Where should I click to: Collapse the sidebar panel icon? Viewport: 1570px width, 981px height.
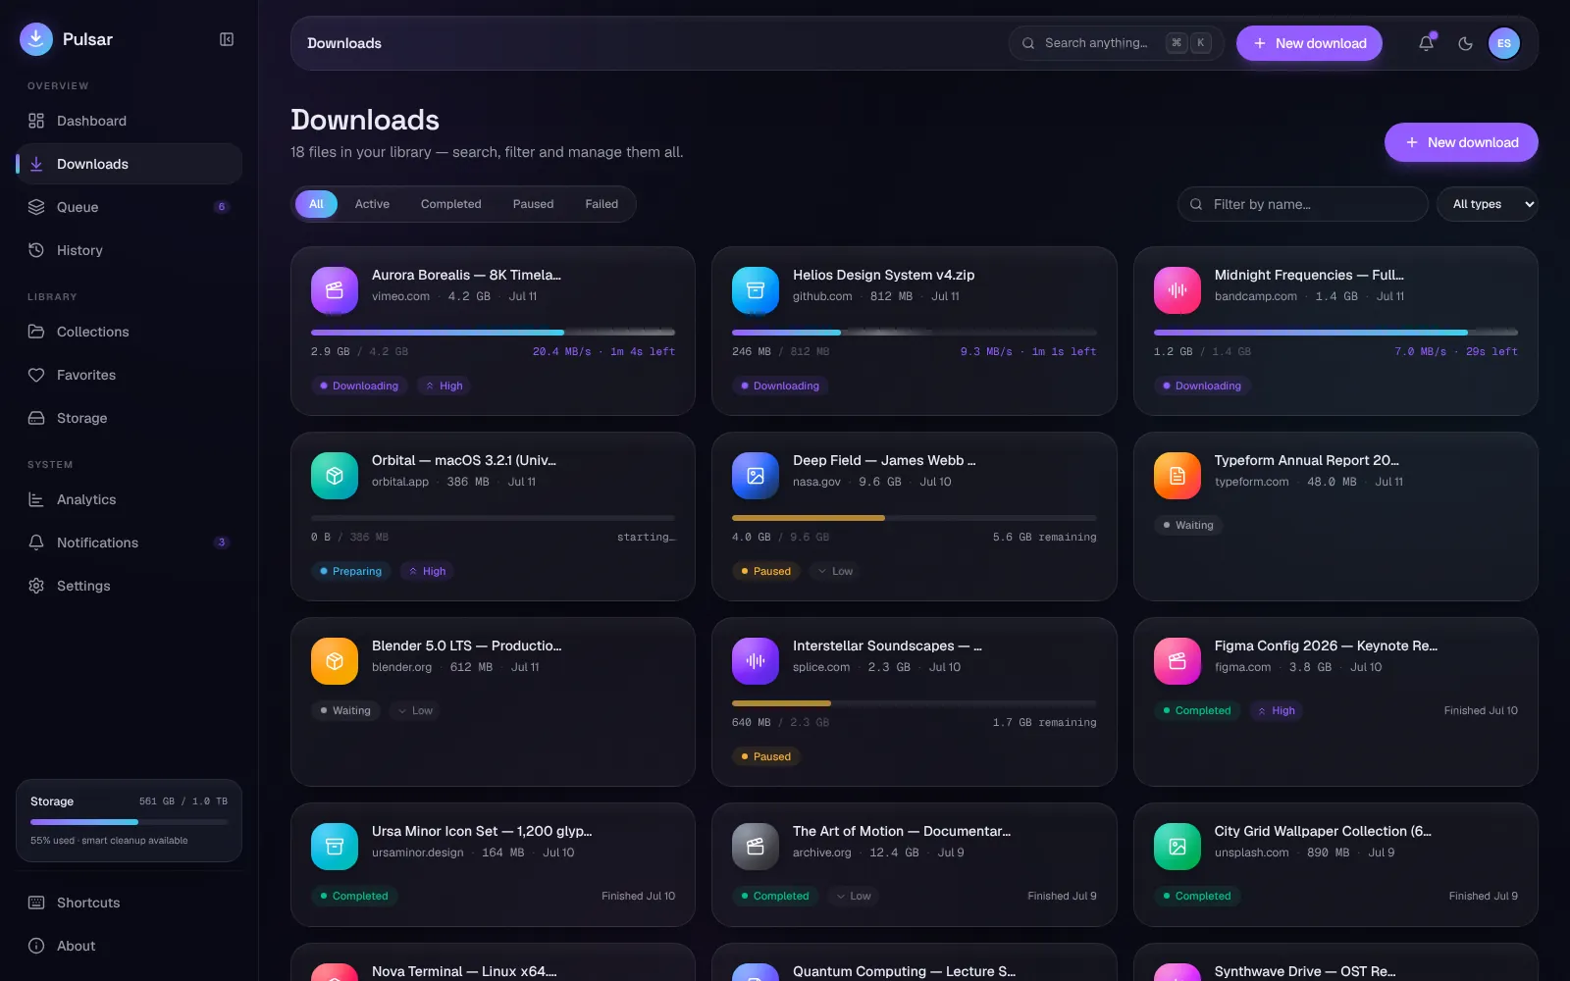point(227,39)
